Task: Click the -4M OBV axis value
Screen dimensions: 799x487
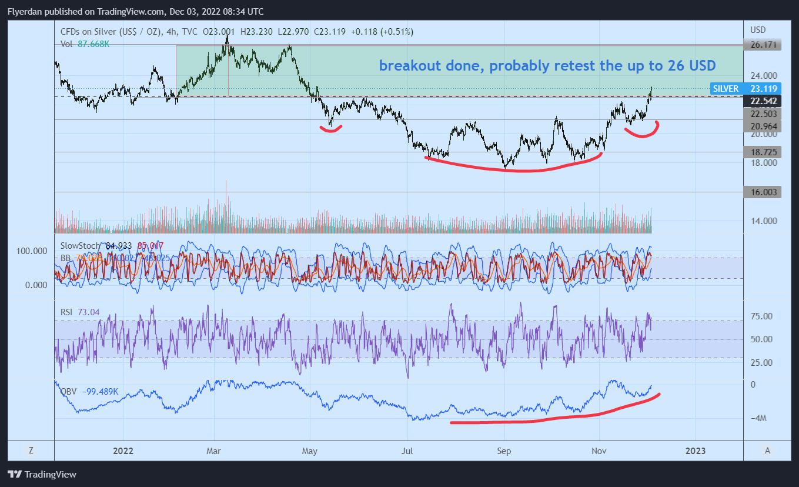Action: (x=759, y=418)
